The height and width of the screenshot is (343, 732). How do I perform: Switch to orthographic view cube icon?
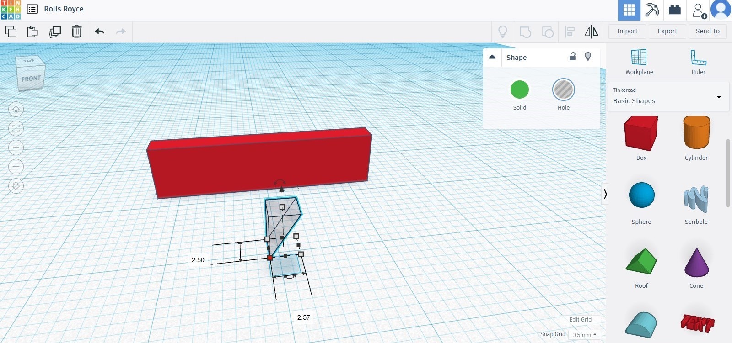click(16, 186)
